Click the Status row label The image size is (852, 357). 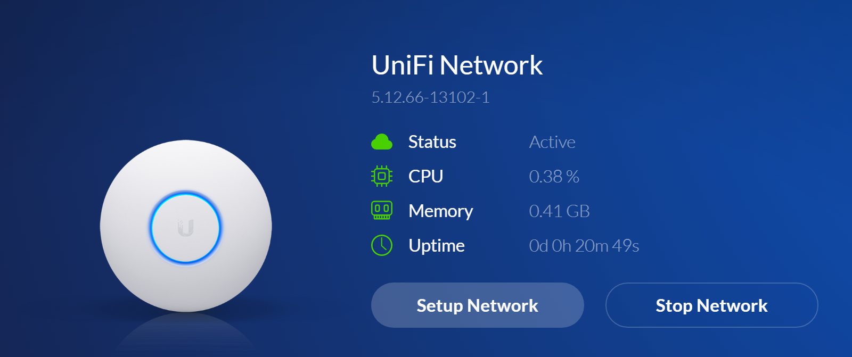(432, 142)
